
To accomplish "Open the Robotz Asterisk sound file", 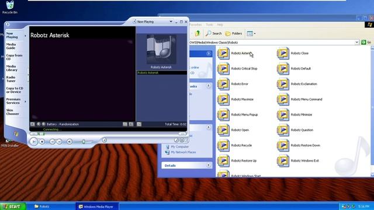I will coord(234,53).
